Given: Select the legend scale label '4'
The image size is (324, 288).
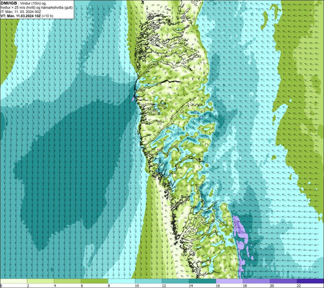Looking at the screenshot, I should 55,286.
